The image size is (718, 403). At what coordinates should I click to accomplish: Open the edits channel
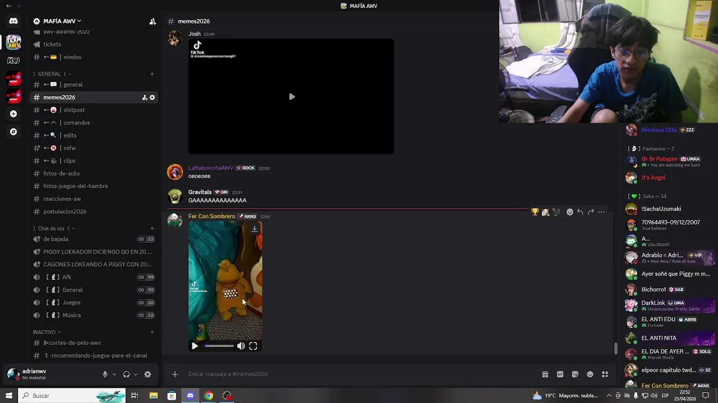[x=94, y=135]
